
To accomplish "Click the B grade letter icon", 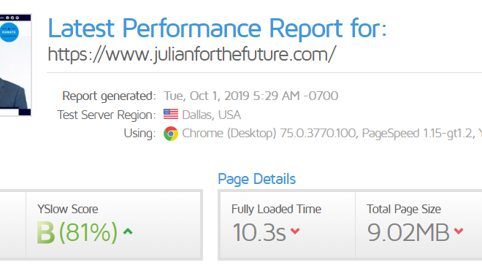I will pos(45,233).
